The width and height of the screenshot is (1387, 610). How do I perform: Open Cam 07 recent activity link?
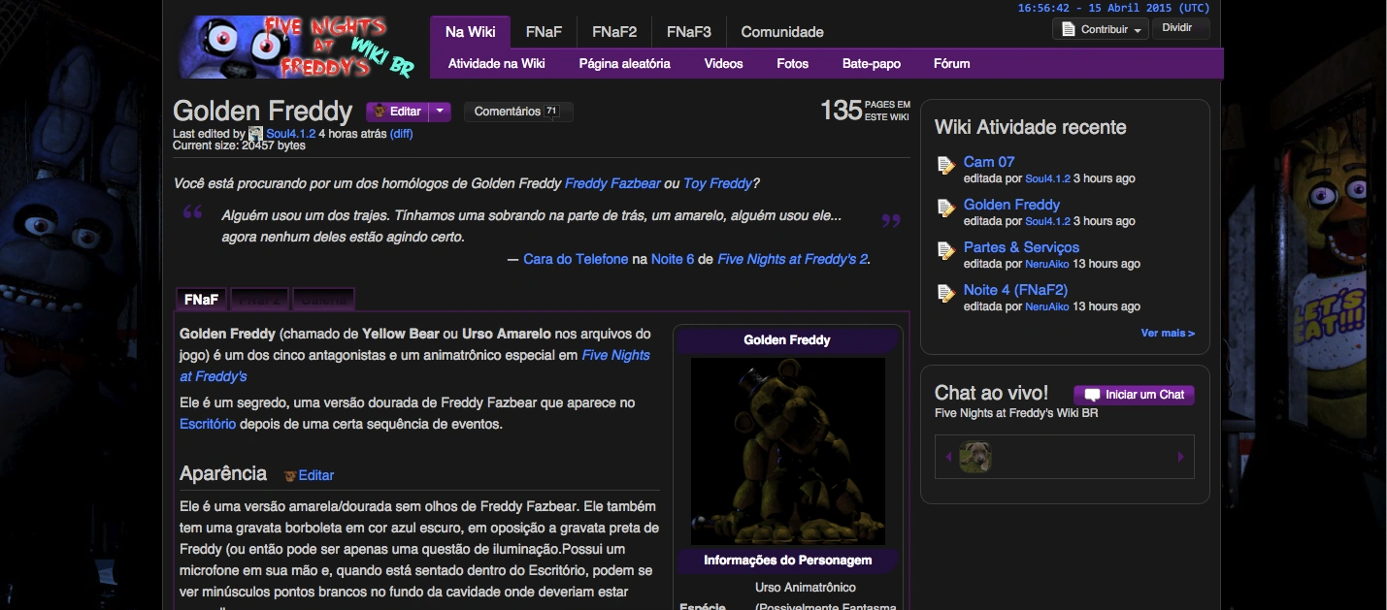point(989,161)
